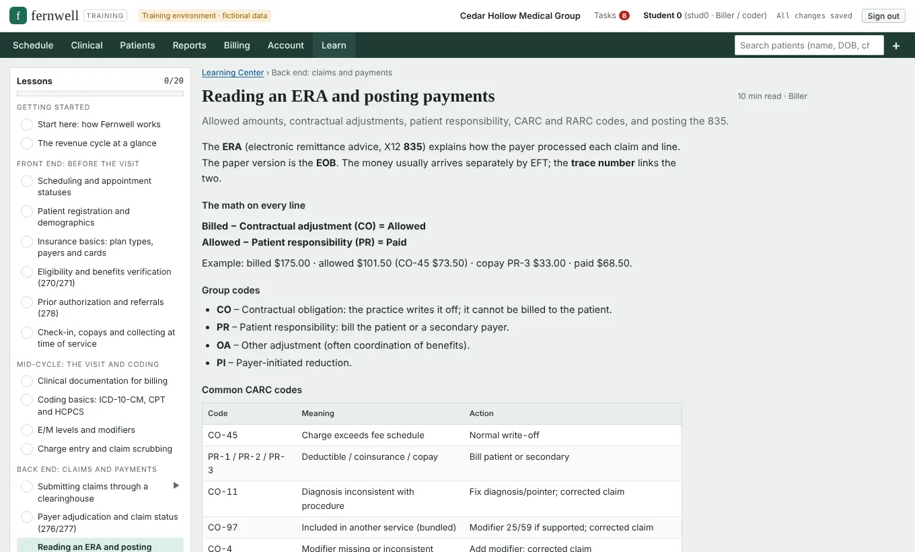Click the Sign out button
The width and height of the screenshot is (915, 552).
(883, 16)
